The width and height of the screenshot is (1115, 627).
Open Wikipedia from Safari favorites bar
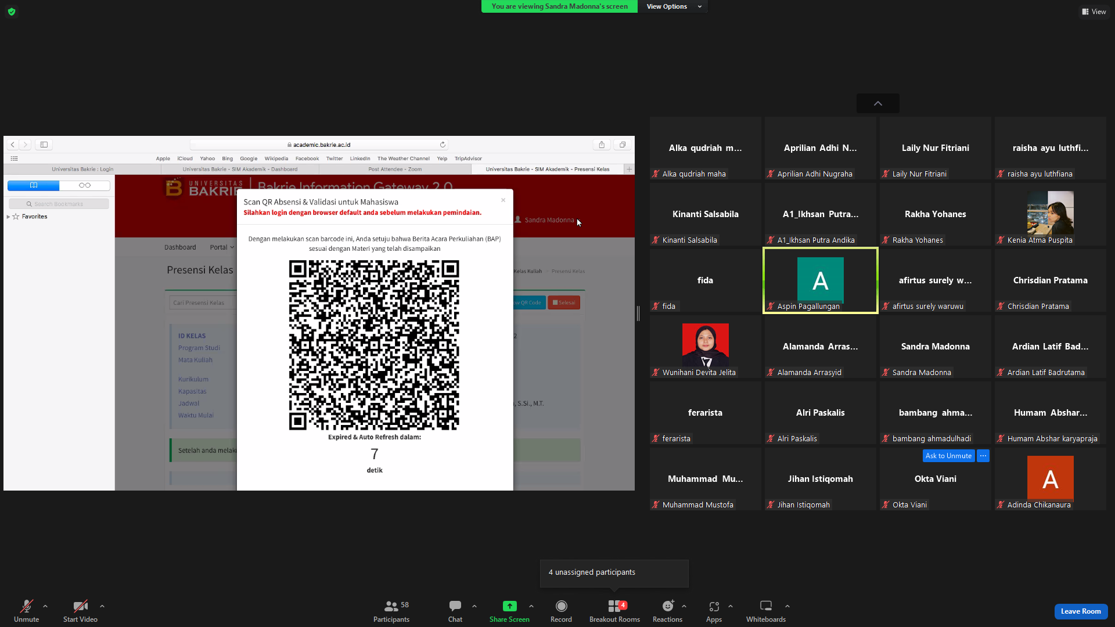click(276, 158)
